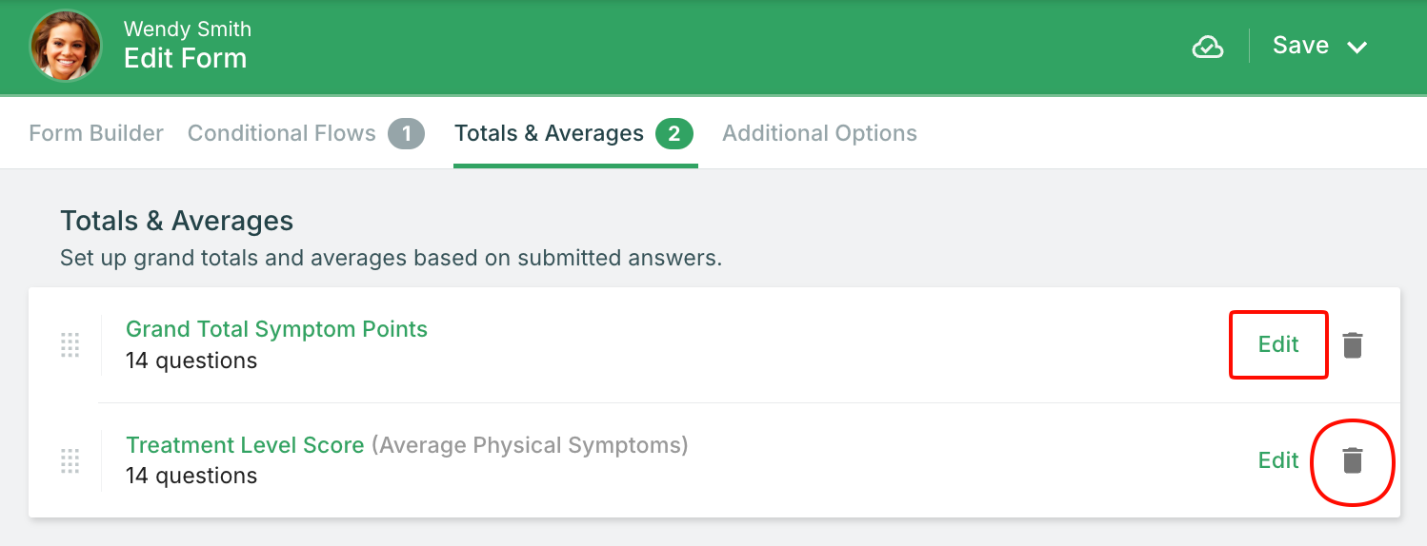This screenshot has width=1427, height=546.
Task: Select the Totals & Averages tab
Action: [x=549, y=133]
